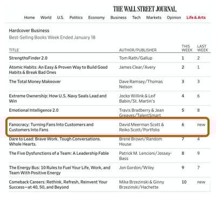This screenshot has height=198, width=216.
Task: Select The Five Dysfunctions of a Team title
Action: (x=59, y=153)
